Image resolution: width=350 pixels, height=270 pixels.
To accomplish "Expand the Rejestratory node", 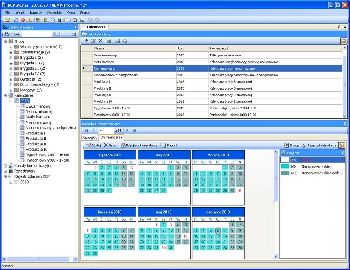I will coord(5,171).
